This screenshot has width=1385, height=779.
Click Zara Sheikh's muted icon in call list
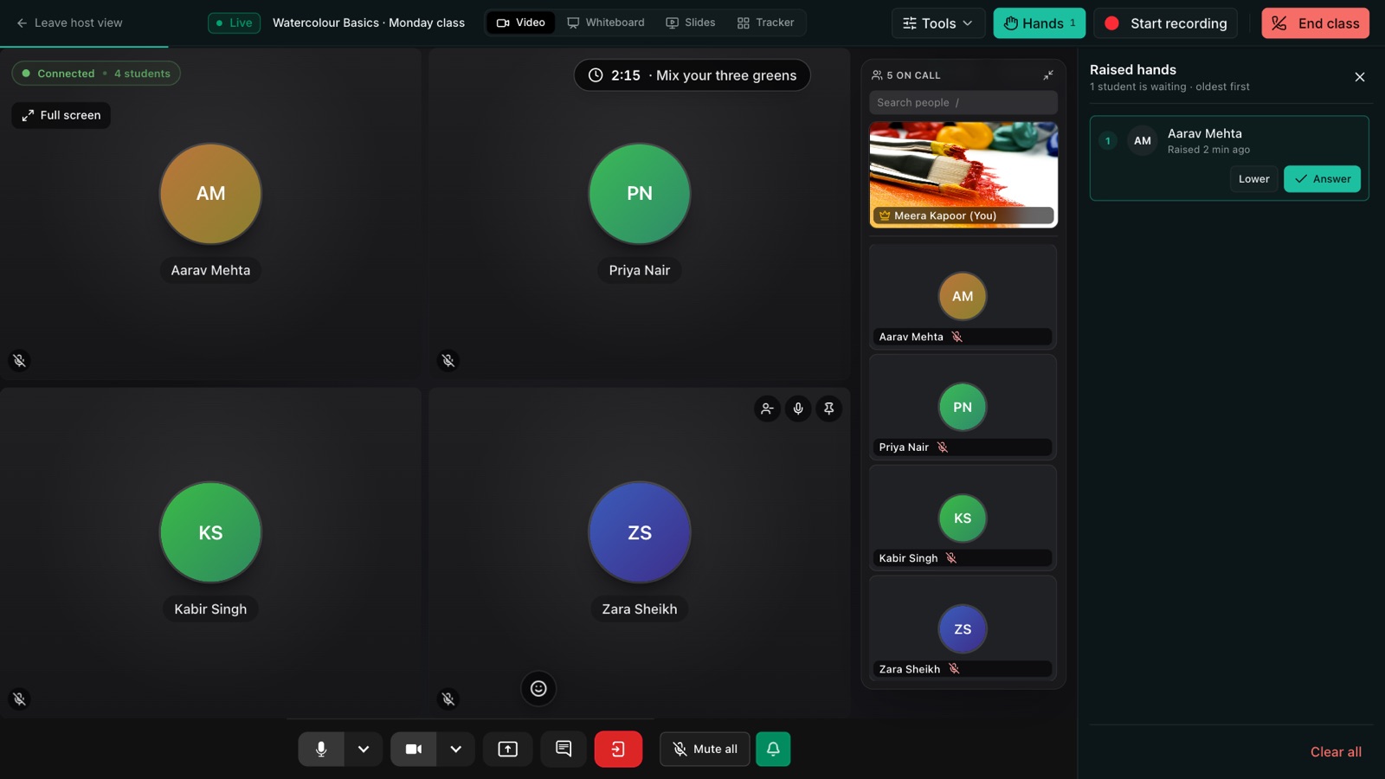click(954, 669)
